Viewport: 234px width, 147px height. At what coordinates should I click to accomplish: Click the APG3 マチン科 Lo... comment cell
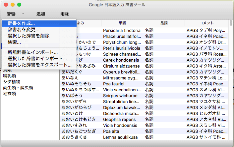tap(206, 78)
